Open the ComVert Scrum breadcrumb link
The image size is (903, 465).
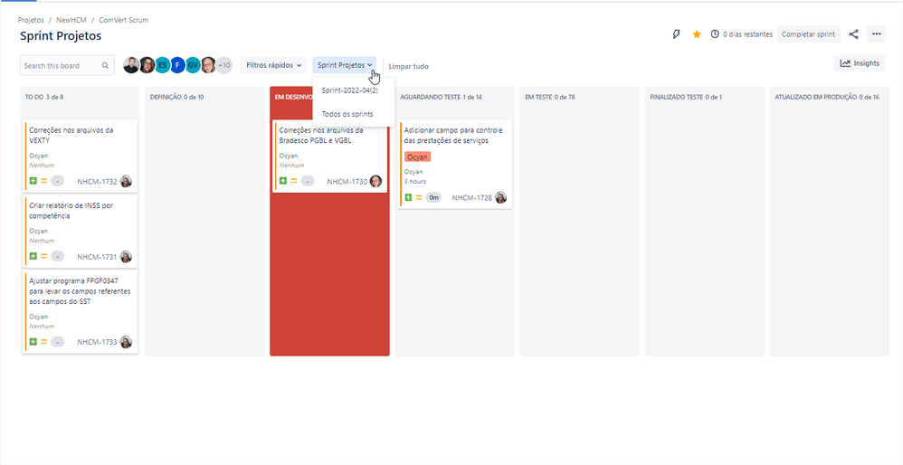(124, 20)
